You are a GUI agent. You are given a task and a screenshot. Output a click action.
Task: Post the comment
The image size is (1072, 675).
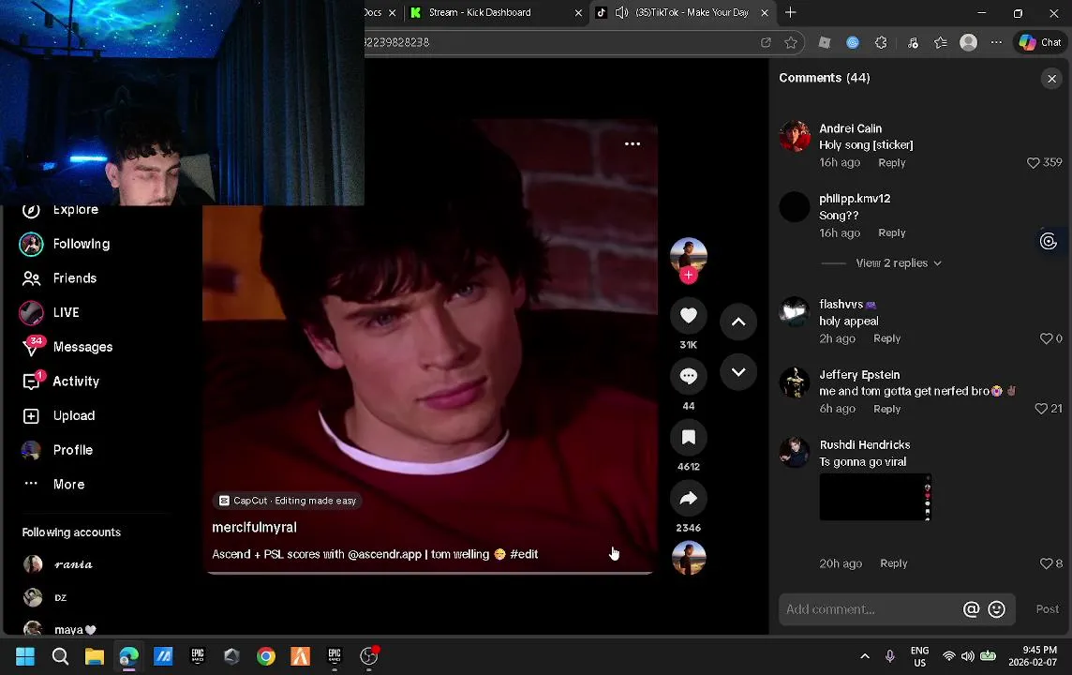[1047, 609]
